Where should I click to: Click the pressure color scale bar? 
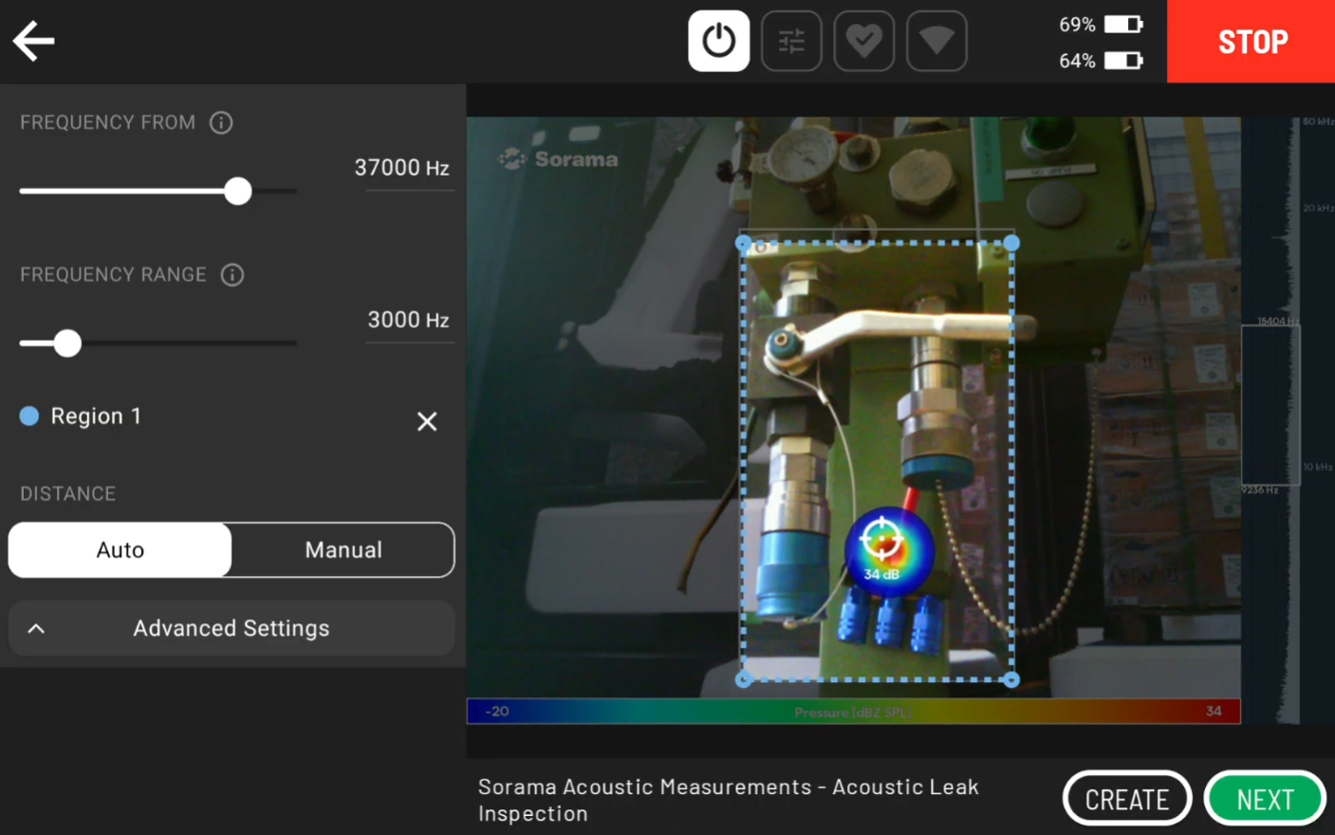click(x=854, y=711)
